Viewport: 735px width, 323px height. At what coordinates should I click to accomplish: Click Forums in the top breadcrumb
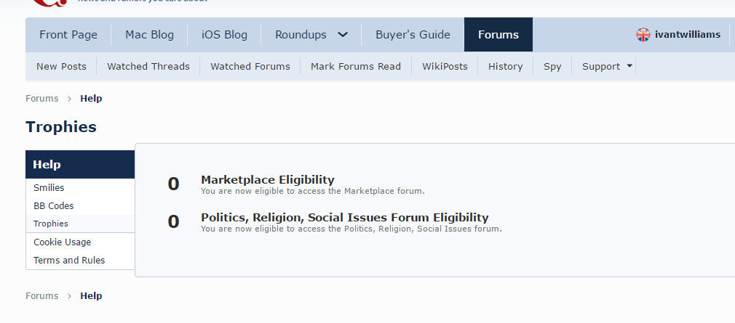tap(41, 98)
